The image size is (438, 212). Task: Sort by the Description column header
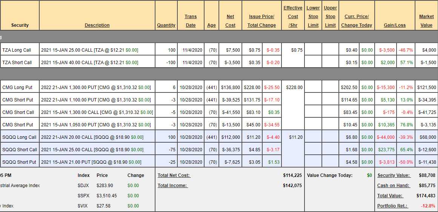pyautogui.click(x=97, y=25)
